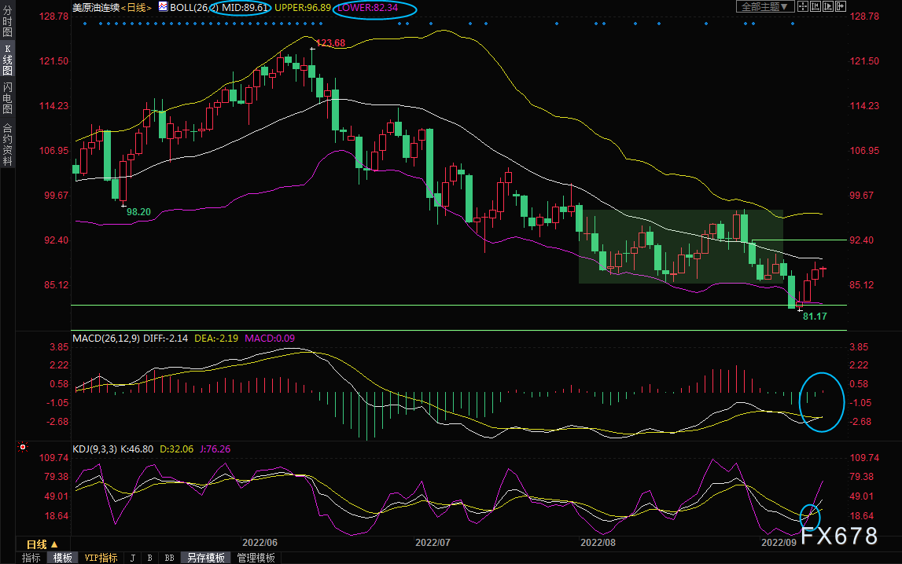Click the BOLL indicator chart icon
The height and width of the screenshot is (564, 902).
point(164,7)
